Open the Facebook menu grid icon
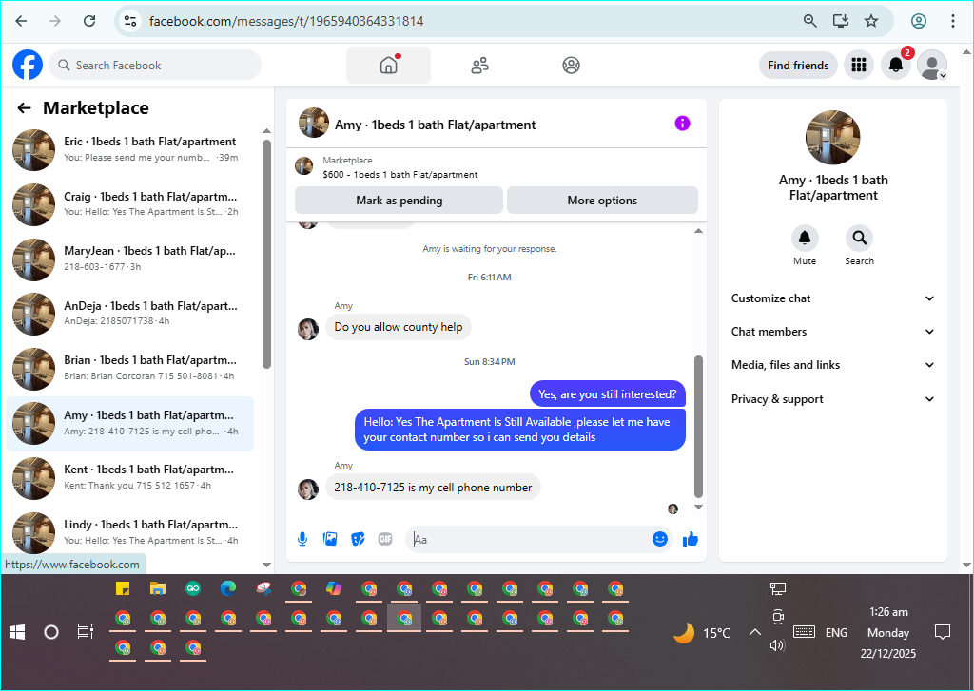Screen dimensions: 974x691 tap(859, 66)
